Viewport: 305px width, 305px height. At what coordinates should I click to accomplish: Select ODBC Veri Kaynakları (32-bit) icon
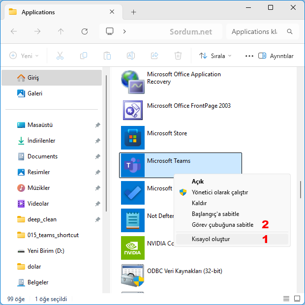point(133,275)
